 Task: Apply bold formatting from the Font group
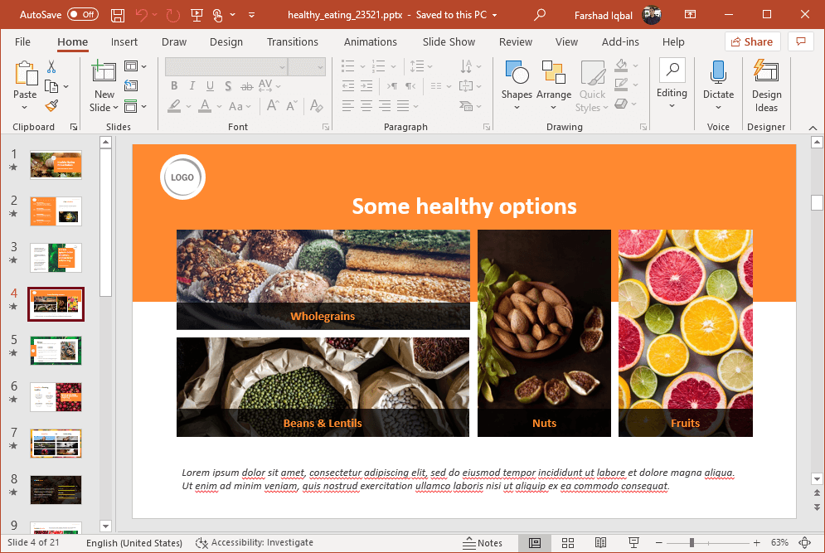point(173,85)
